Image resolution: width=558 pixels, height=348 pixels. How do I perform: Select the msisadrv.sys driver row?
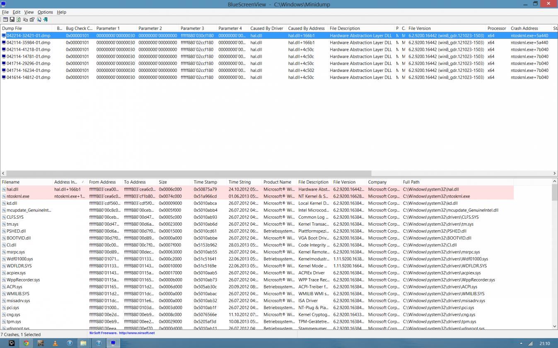(257, 301)
